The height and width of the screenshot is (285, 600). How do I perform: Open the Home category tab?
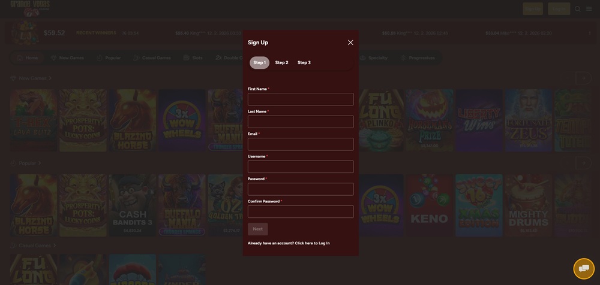pos(27,58)
